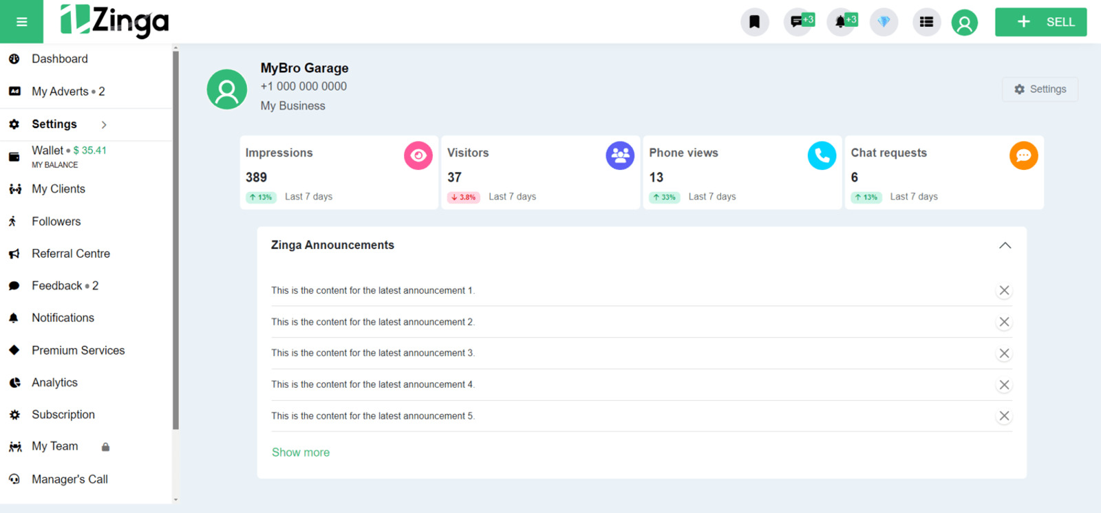Click the blue diamond premium icon

coord(884,22)
